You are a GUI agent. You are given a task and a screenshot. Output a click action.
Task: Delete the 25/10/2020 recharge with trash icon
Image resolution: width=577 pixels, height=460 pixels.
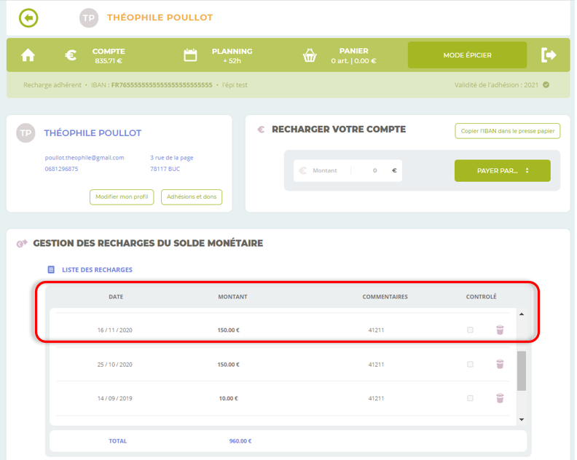click(x=500, y=364)
